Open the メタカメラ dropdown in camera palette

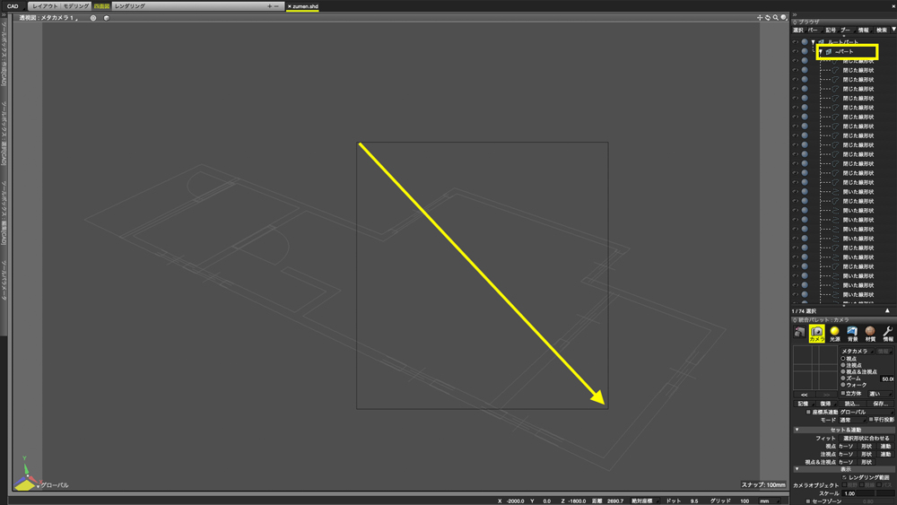pos(857,351)
